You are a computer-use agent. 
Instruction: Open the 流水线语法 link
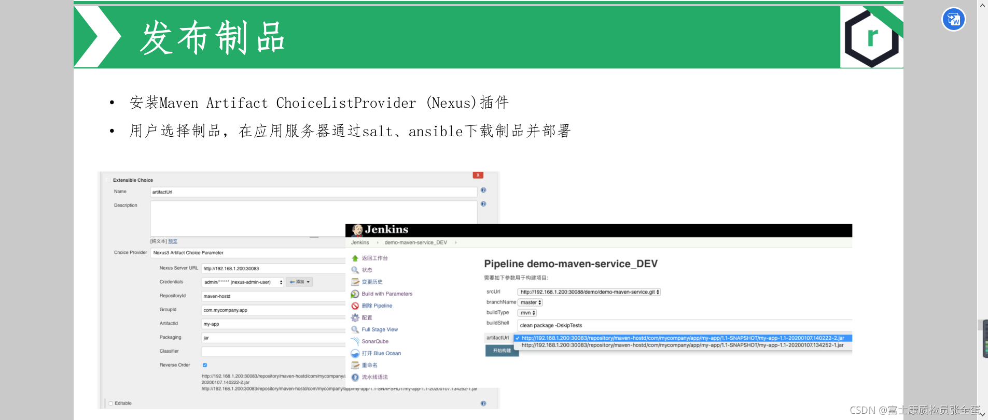coord(374,378)
